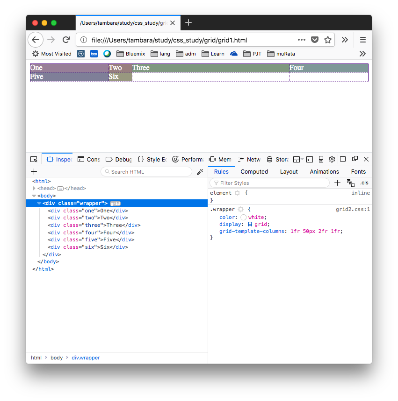Open a new browser tab
Screen dimensions: 398x401
[188, 23]
